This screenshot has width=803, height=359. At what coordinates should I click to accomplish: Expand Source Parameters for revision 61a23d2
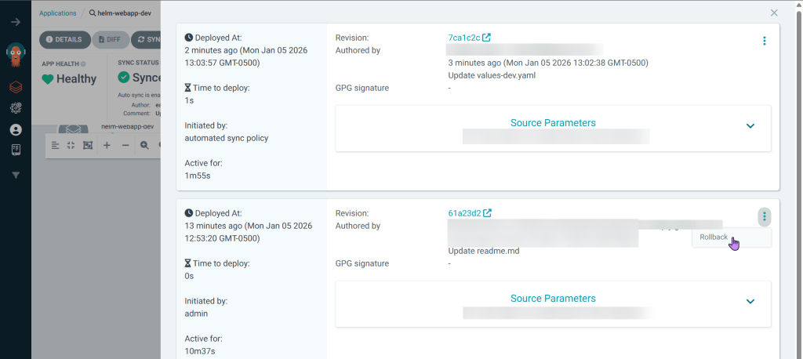750,302
